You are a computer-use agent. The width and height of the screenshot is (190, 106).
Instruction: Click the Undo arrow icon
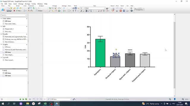25,11
